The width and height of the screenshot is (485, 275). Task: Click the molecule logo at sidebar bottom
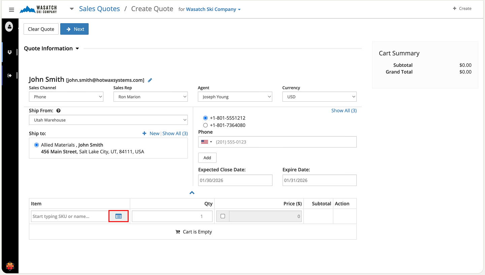[x=10, y=266]
